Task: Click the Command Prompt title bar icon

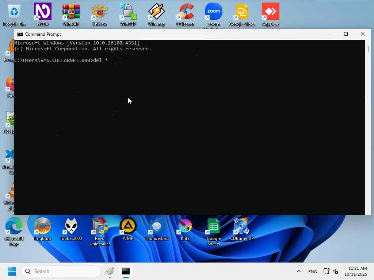Action: coord(20,34)
